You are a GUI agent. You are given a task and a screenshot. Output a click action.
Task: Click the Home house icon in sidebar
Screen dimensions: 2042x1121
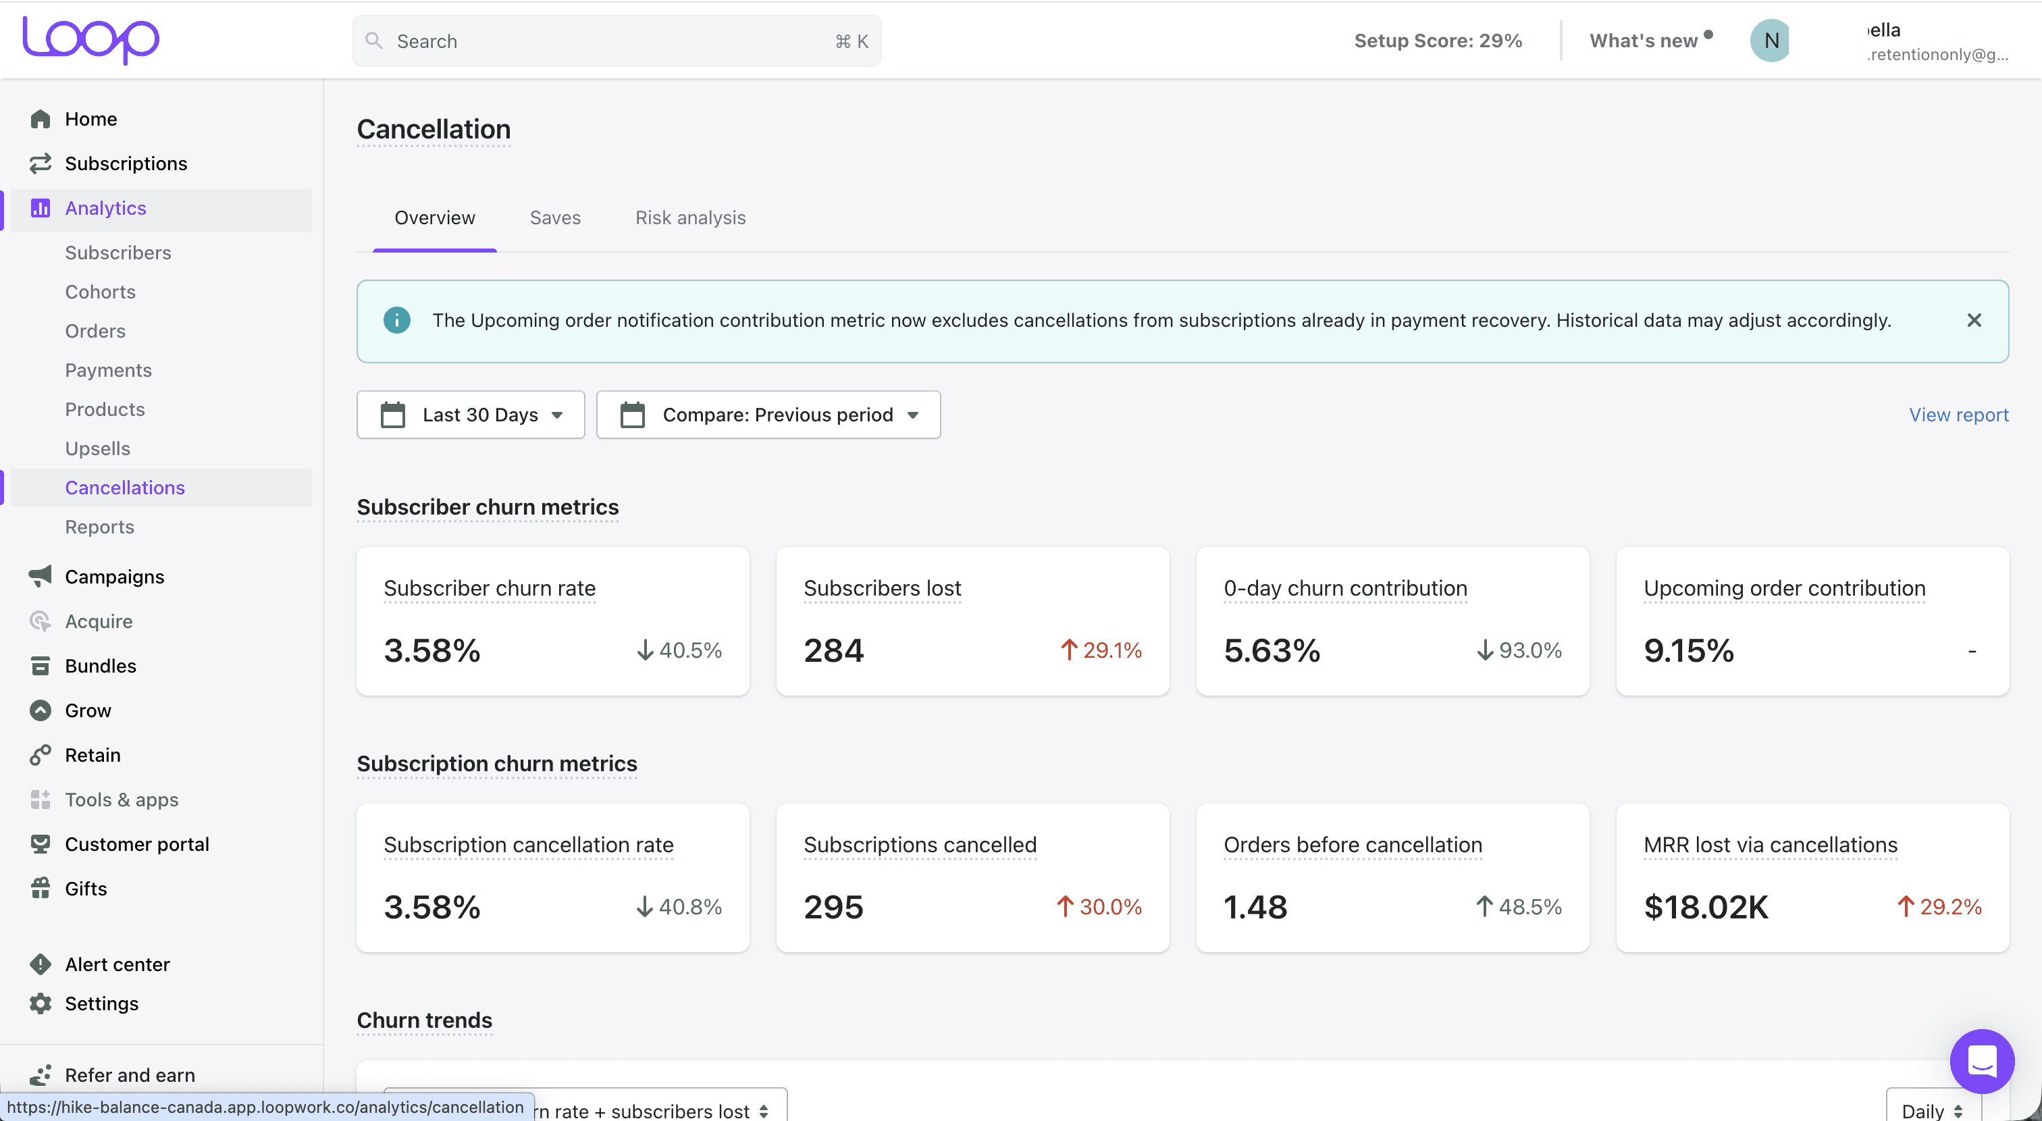pyautogui.click(x=41, y=119)
